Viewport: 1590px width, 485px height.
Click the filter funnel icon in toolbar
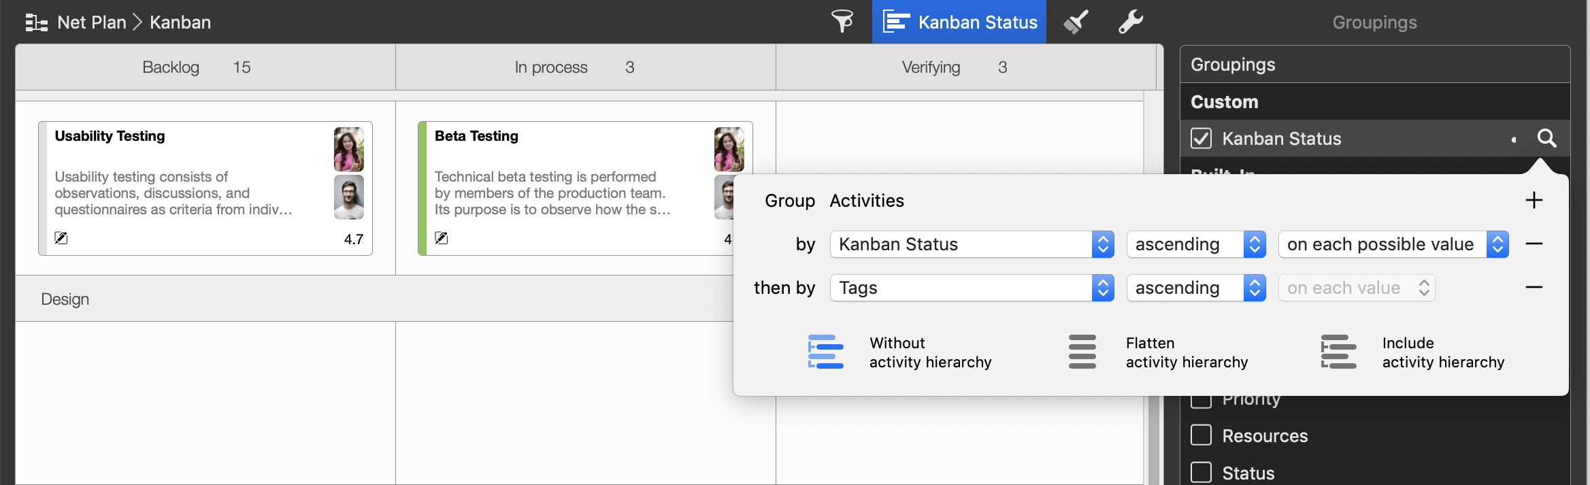coord(842,22)
